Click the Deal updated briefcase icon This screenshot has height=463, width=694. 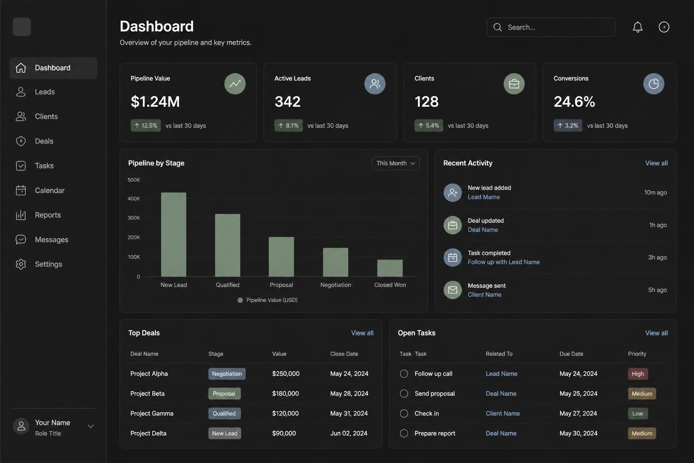[452, 225]
